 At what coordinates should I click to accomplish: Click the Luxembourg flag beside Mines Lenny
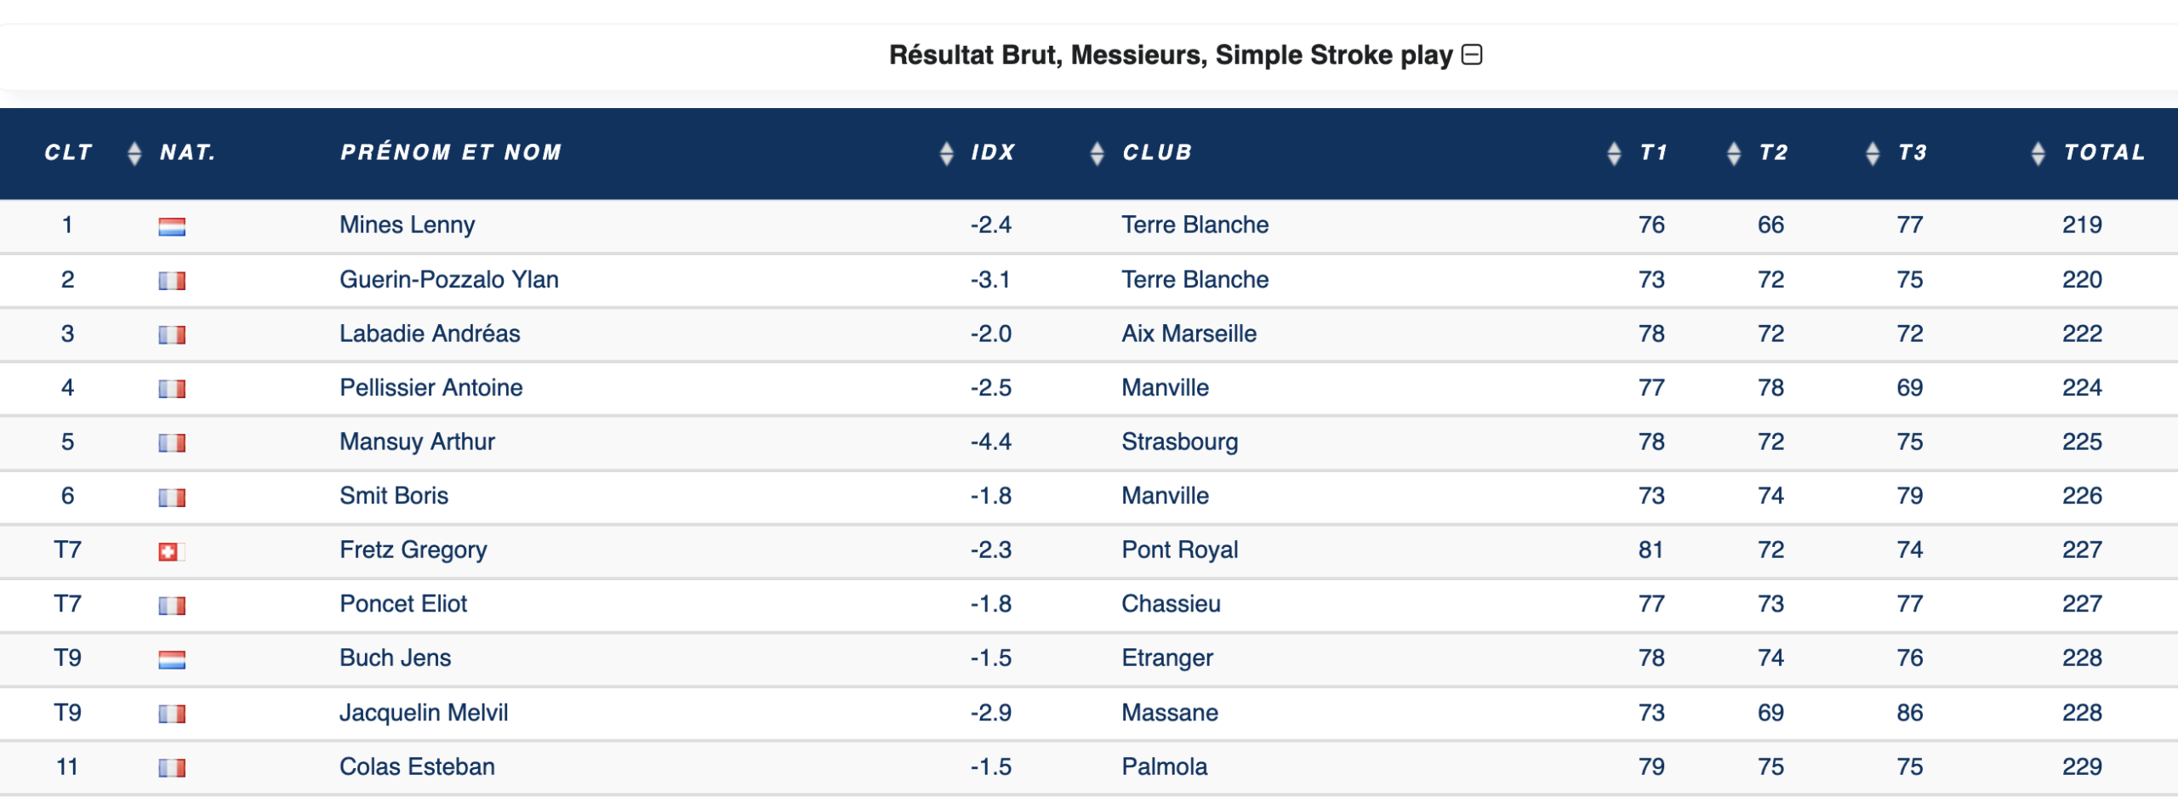172,226
